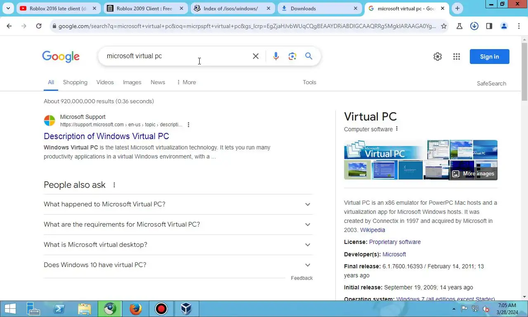The width and height of the screenshot is (528, 317).
Task: Send Feedback on People also ask
Action: (302, 278)
